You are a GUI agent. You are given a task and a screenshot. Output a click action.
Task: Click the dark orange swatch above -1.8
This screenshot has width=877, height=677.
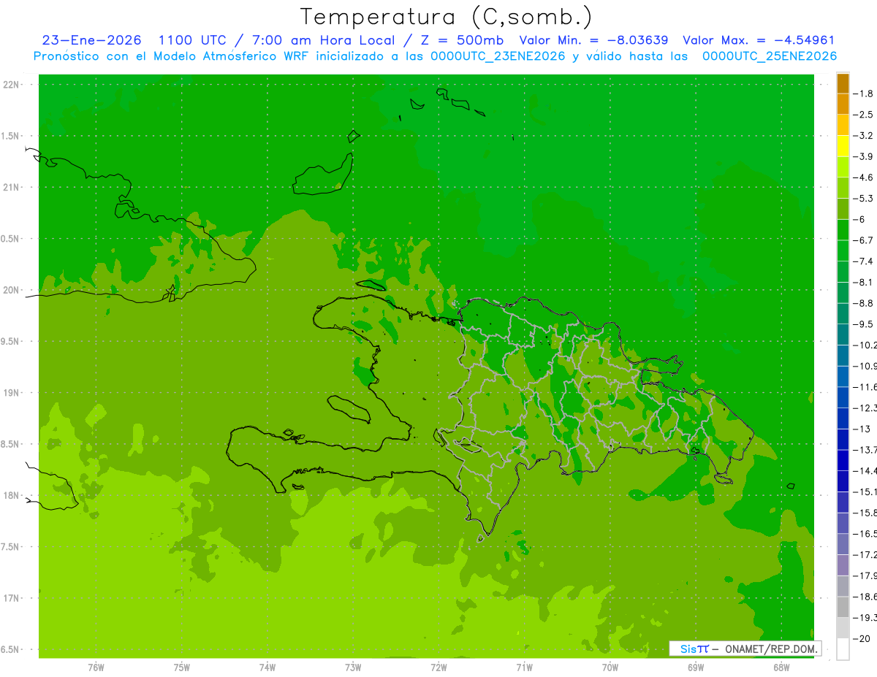[843, 83]
